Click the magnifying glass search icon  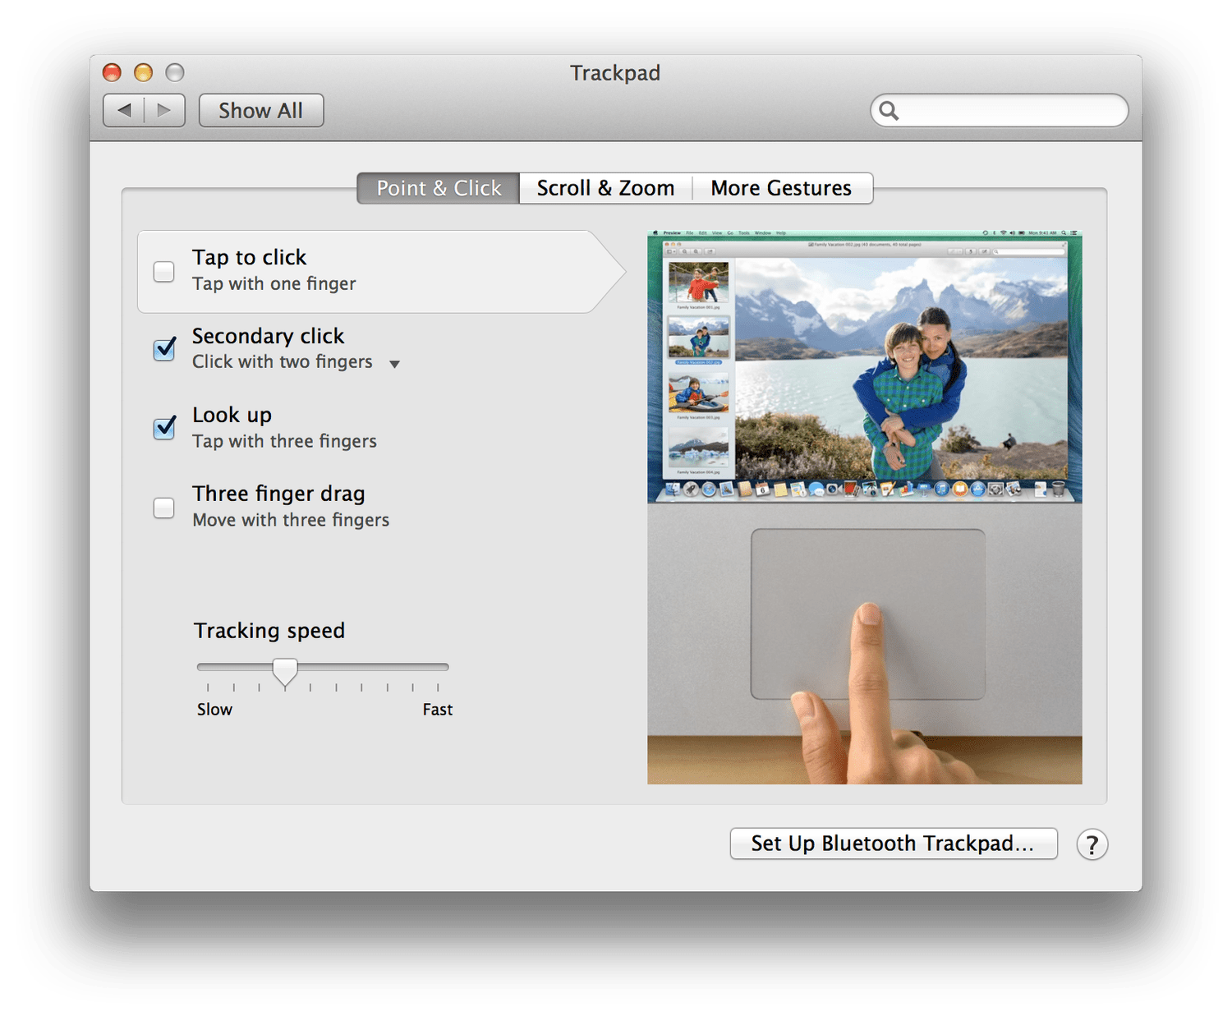click(889, 110)
